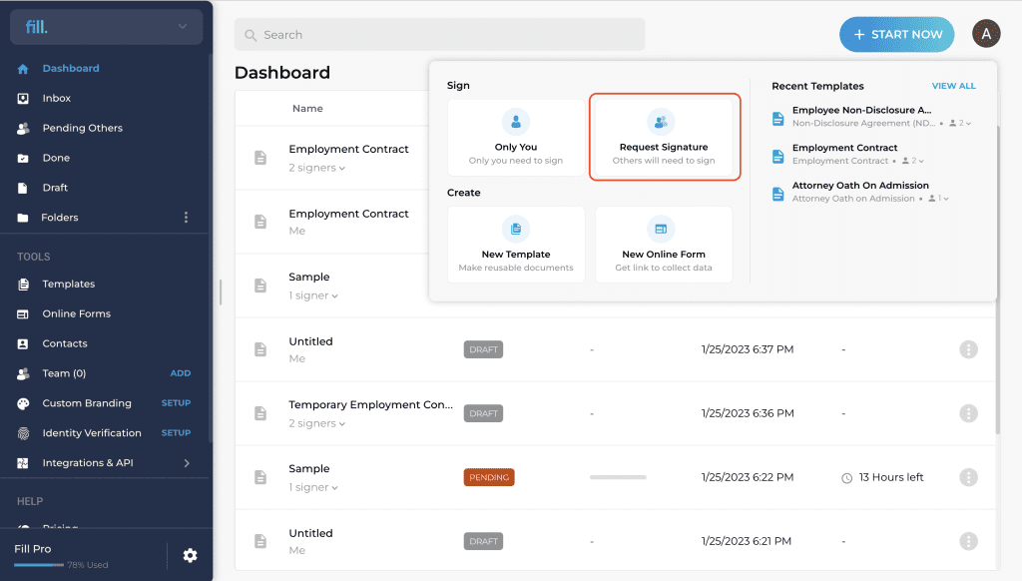Viewport: 1022px width, 581px height.
Task: Expand the fill. workspace dropdown
Action: click(183, 27)
